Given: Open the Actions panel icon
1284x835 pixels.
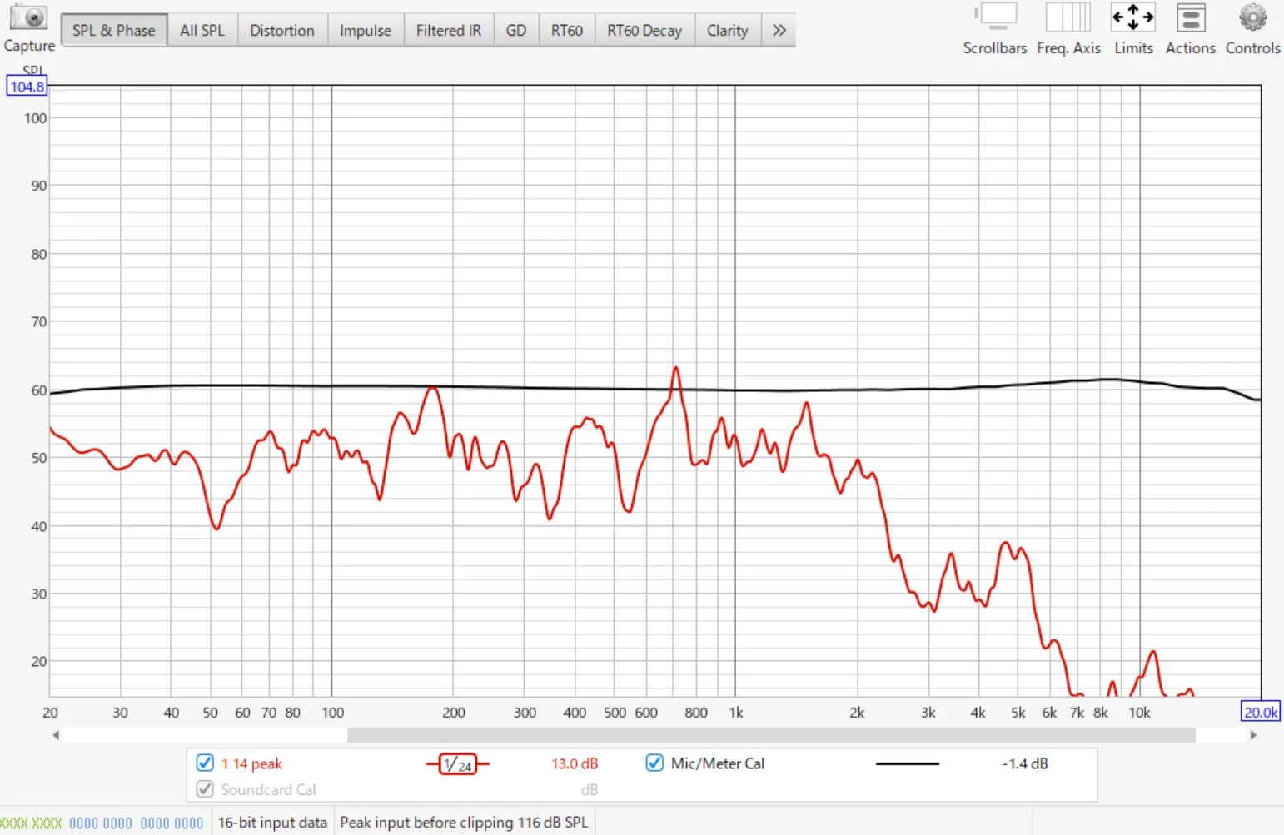Looking at the screenshot, I should [x=1190, y=18].
